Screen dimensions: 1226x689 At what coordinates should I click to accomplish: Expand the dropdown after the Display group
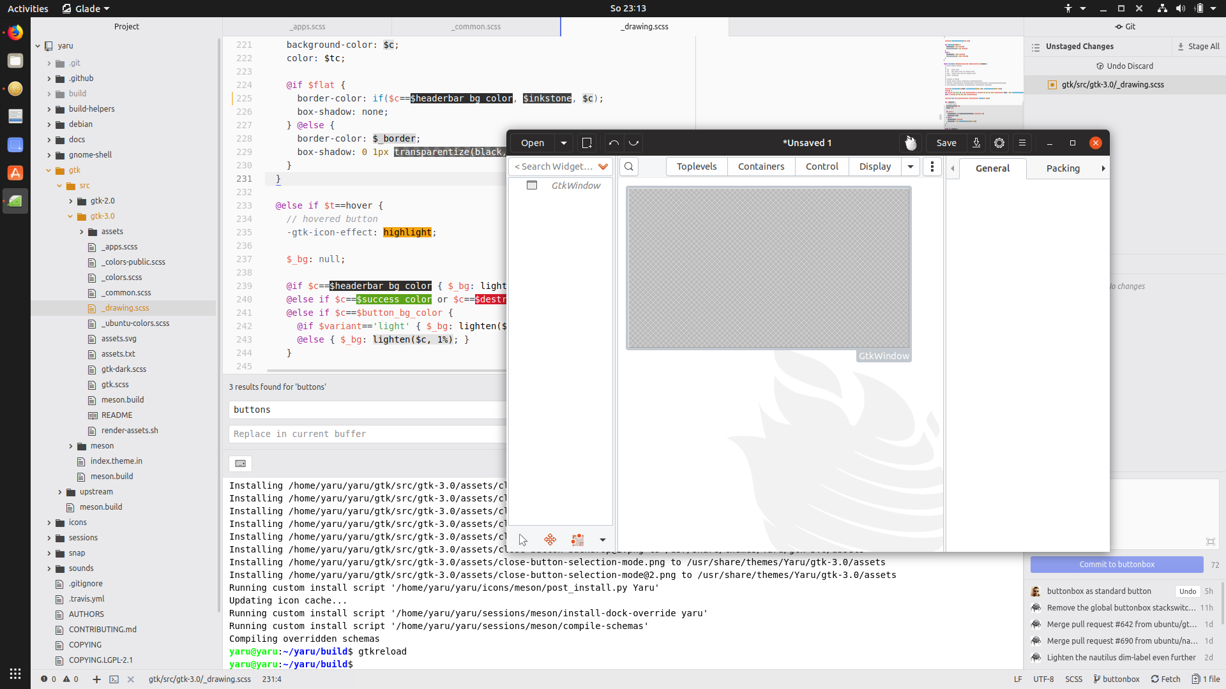click(911, 167)
